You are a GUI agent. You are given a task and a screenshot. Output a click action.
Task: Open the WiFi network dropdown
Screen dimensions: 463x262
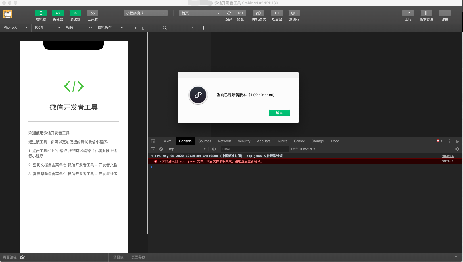79,28
